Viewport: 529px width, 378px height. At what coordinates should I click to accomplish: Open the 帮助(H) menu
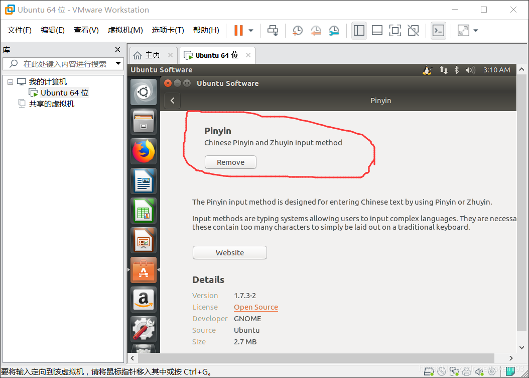pyautogui.click(x=206, y=30)
